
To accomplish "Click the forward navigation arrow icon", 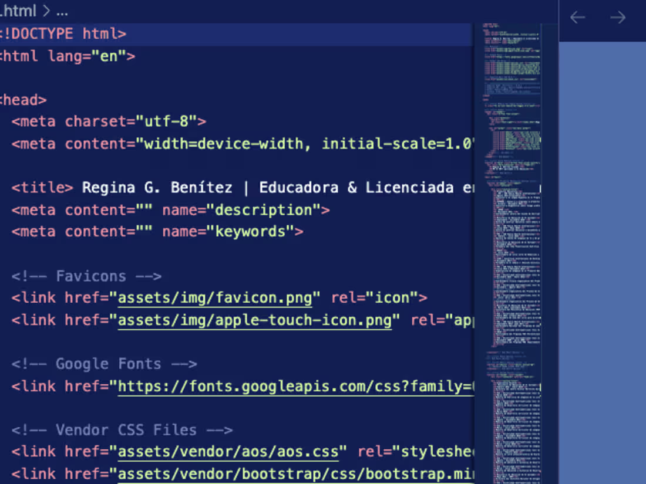I will (x=617, y=18).
